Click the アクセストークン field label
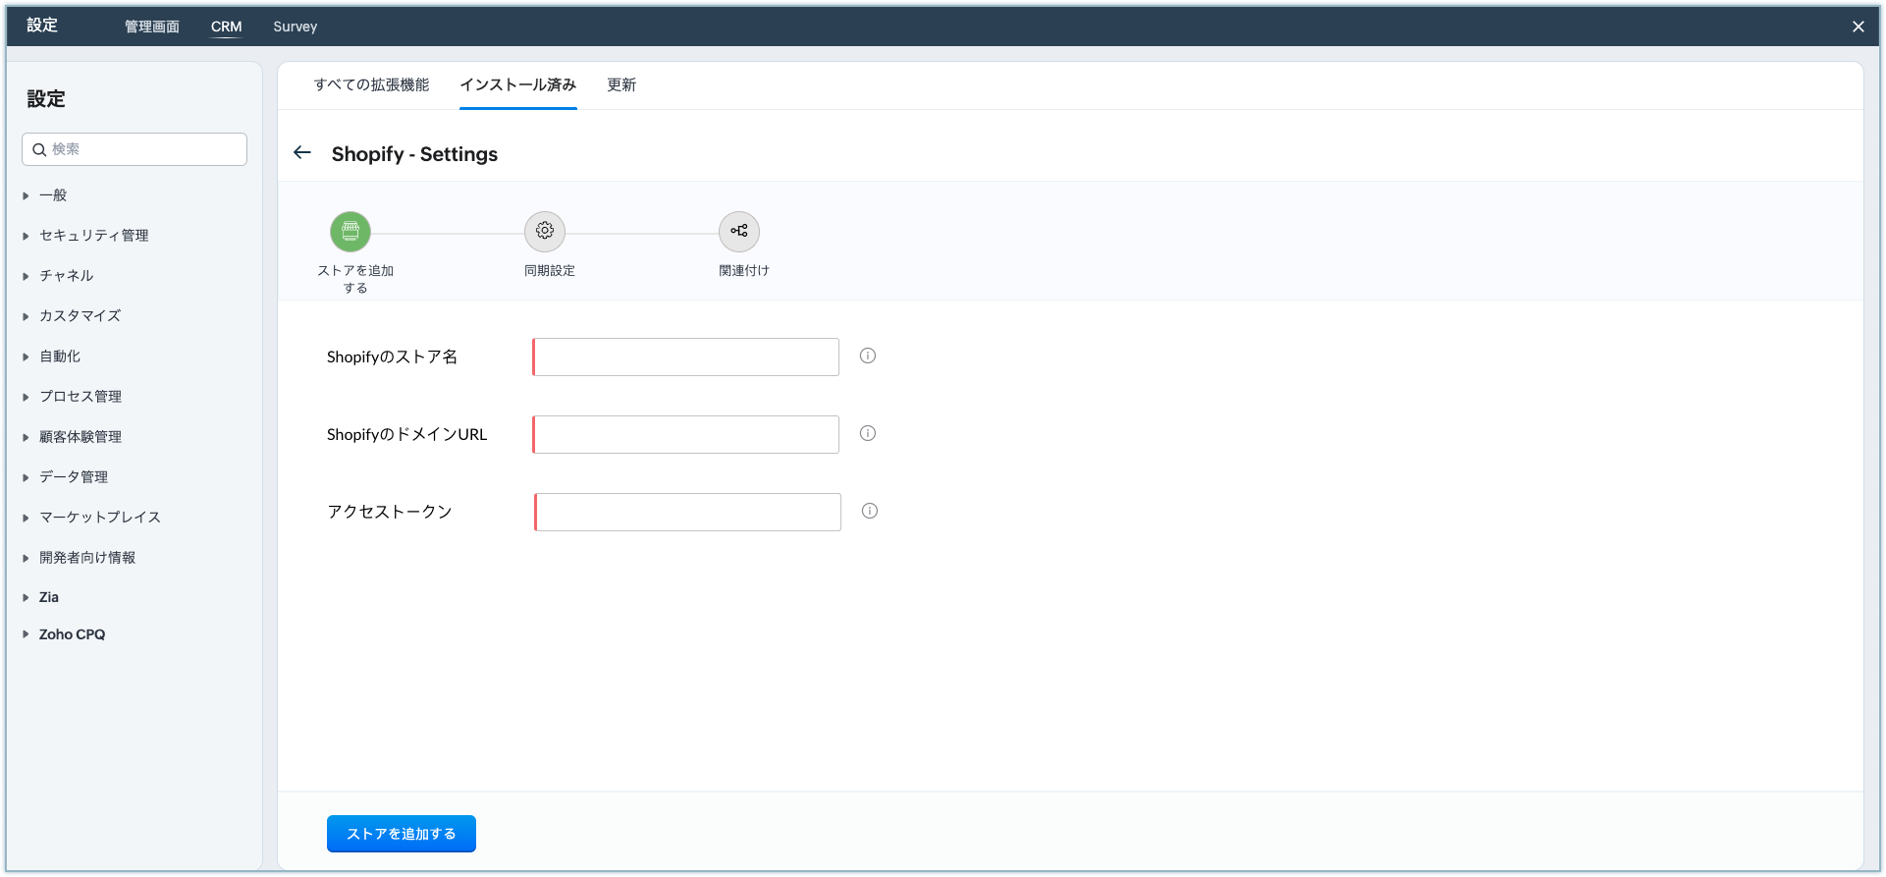 [x=390, y=512]
